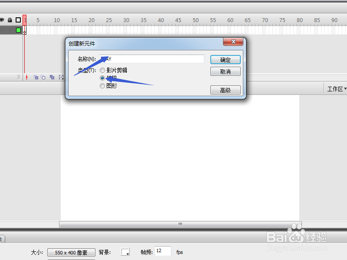This screenshot has width=347, height=260.
Task: Select frame 10 on the timeline ruler
Action: pos(56,20)
